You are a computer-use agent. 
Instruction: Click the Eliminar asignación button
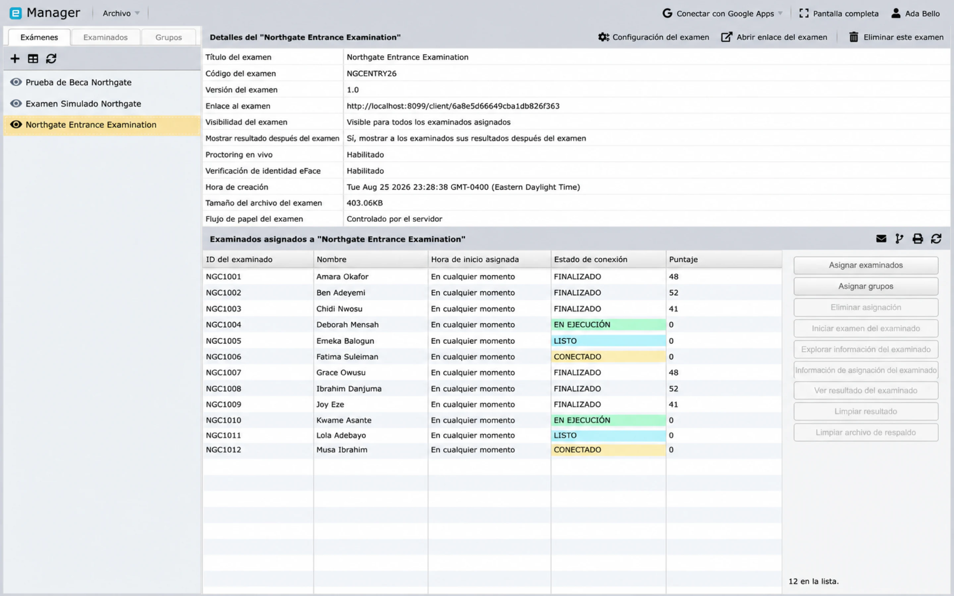click(866, 308)
